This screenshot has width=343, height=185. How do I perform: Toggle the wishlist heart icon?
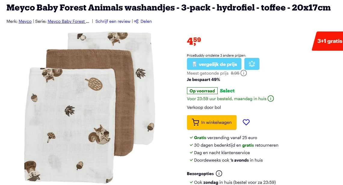point(246,122)
